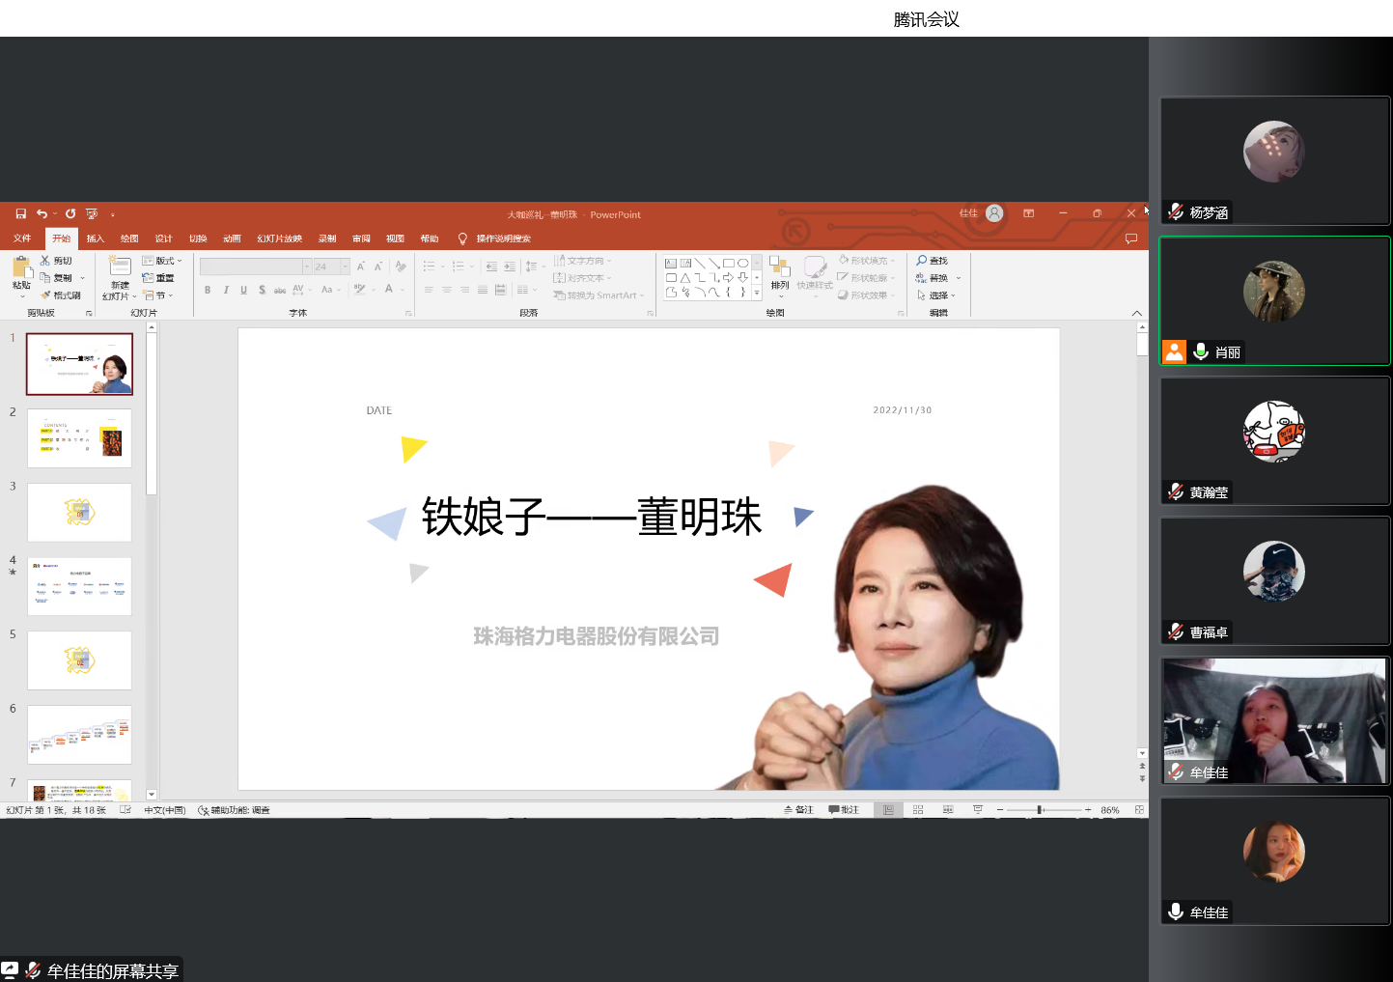Click the Redo/Repeat icon in quick access toolbar
1393x982 pixels.
(70, 214)
